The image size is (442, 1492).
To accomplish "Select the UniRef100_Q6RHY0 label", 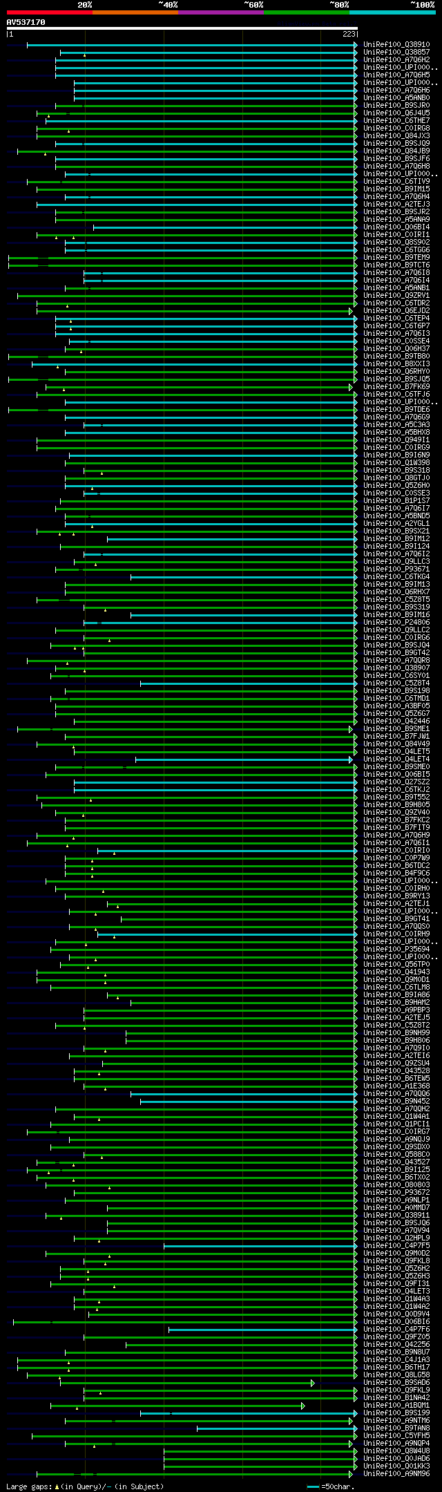I will point(396,372).
